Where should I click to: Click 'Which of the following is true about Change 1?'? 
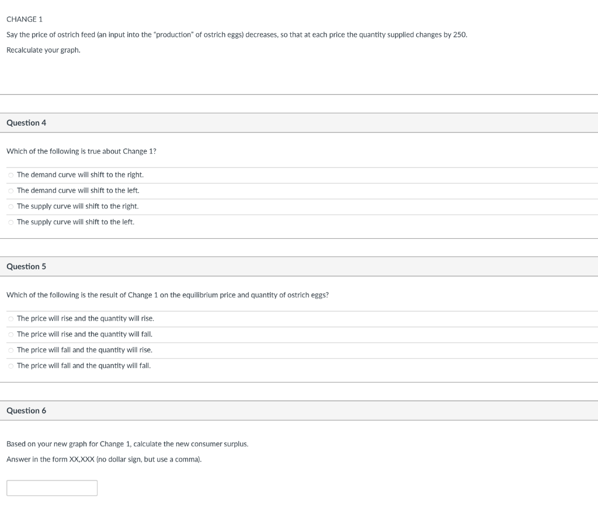(x=81, y=151)
